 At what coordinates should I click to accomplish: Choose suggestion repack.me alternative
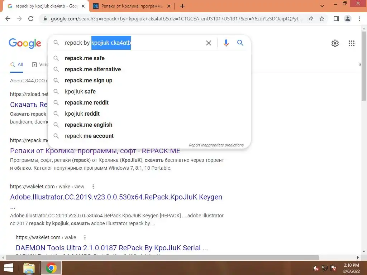pyautogui.click(x=149, y=69)
